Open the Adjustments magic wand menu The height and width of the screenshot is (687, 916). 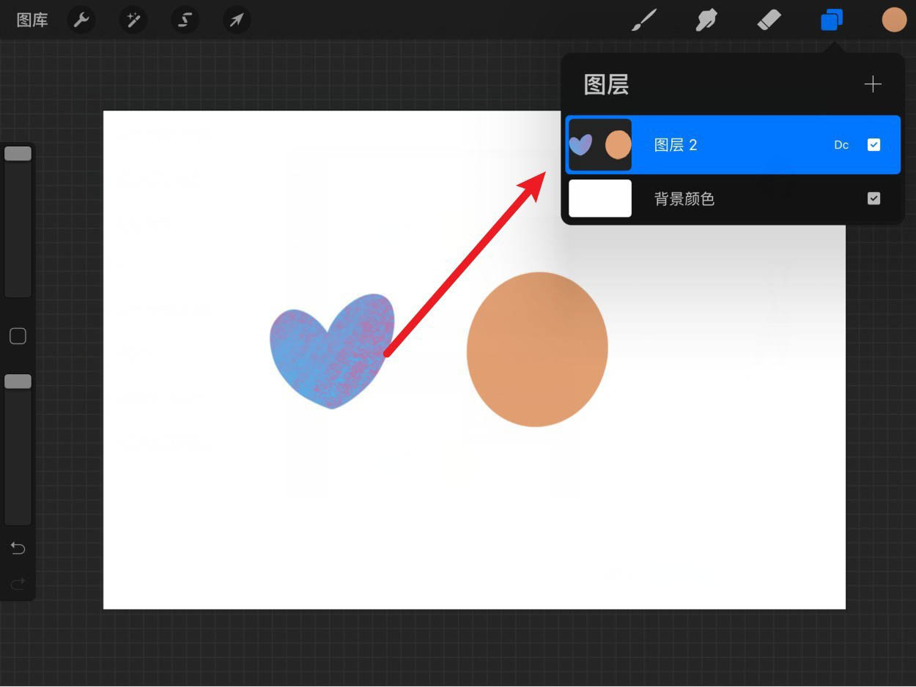[x=133, y=20]
